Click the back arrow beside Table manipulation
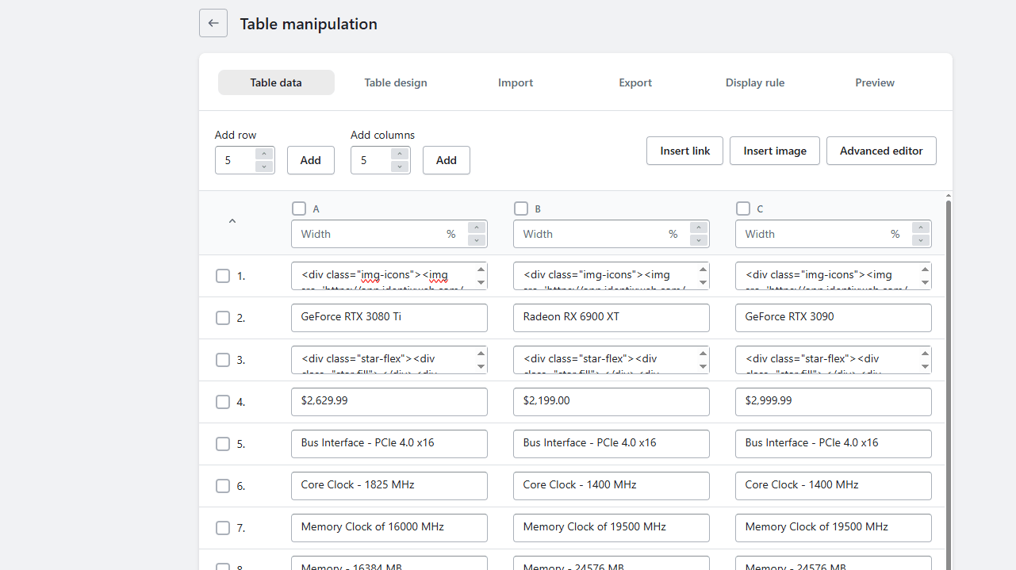 213,24
